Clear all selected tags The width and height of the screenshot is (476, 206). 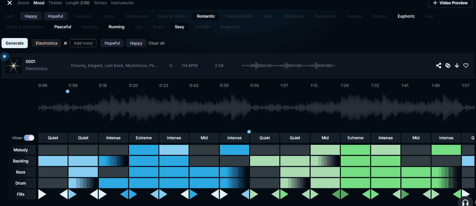(x=156, y=43)
